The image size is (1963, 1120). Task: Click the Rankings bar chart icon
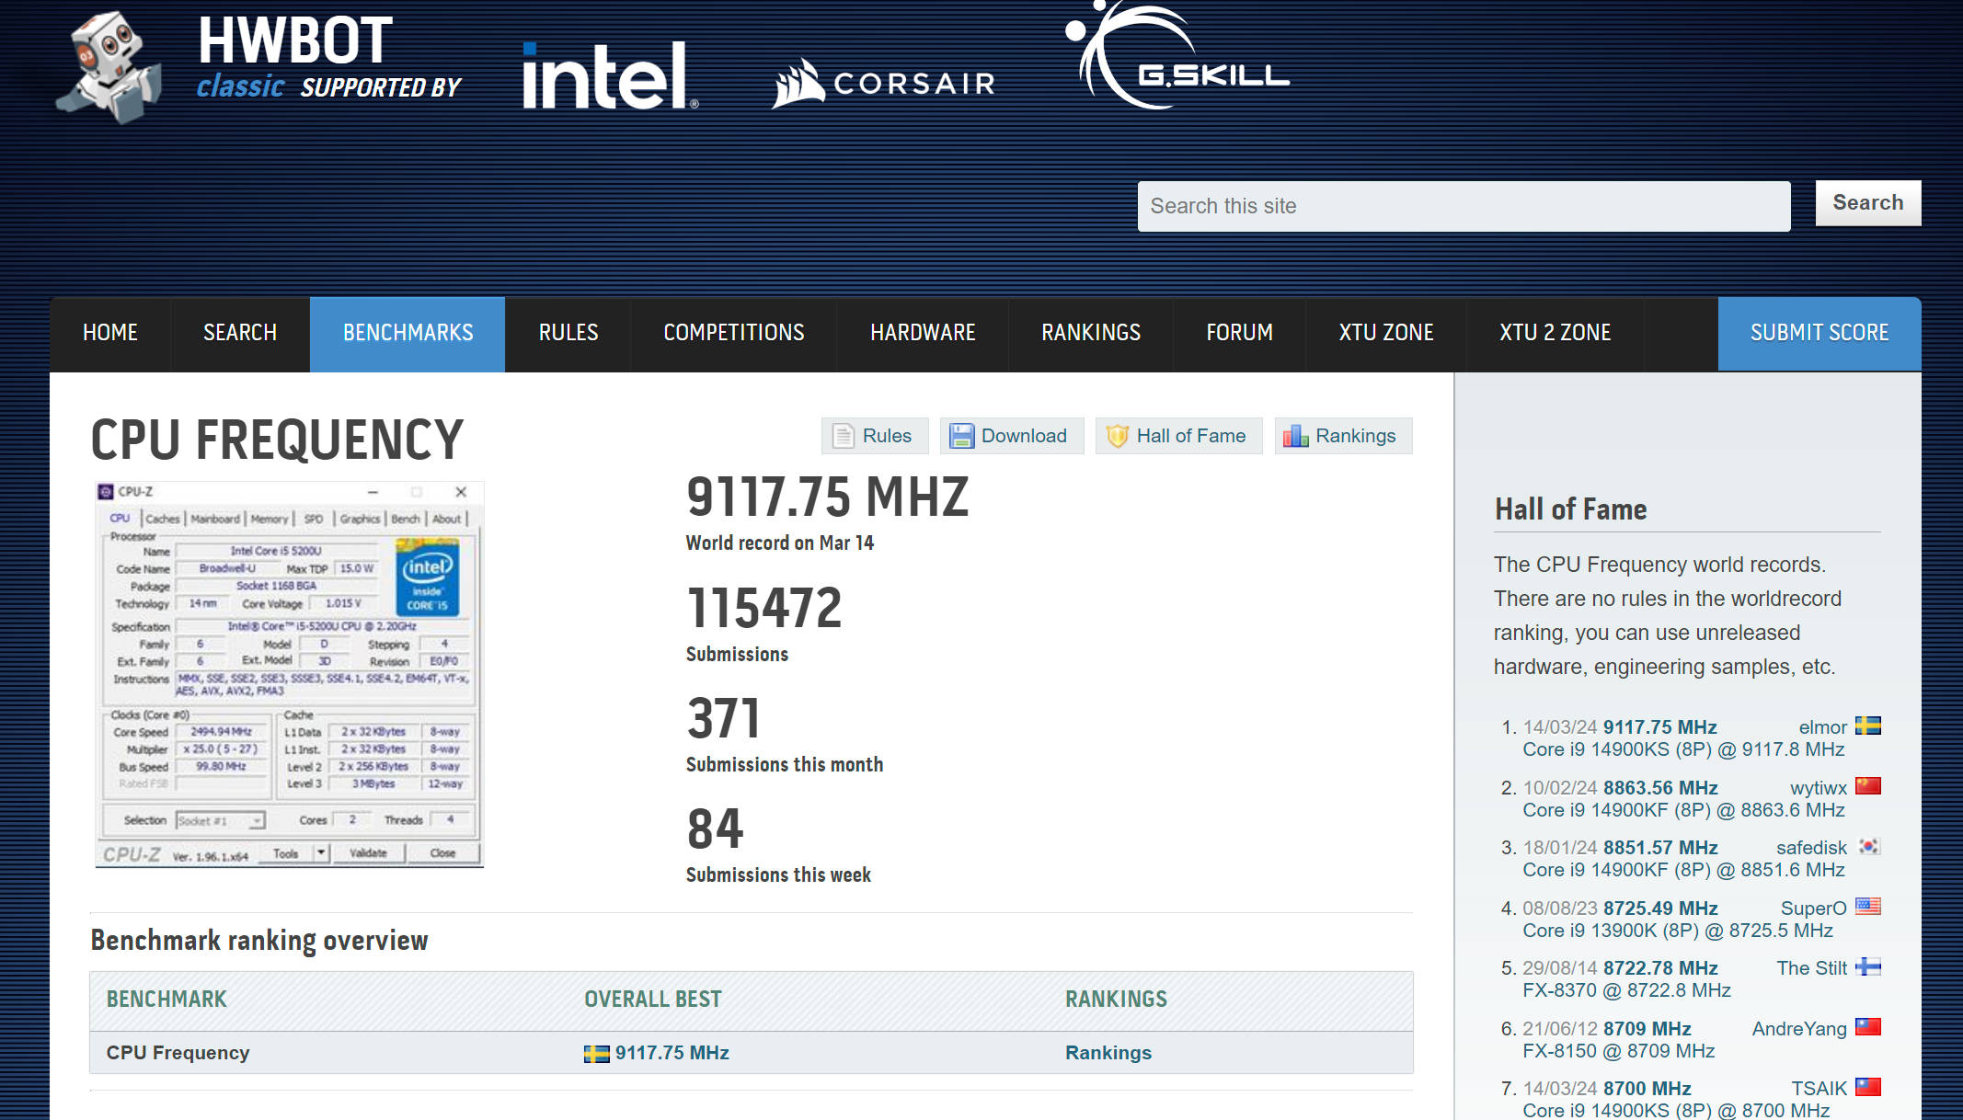[x=1295, y=436]
